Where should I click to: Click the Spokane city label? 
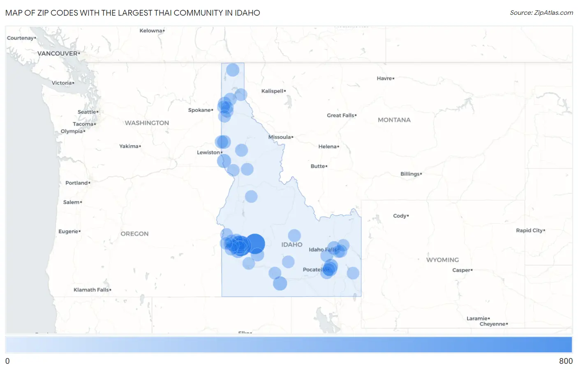[199, 110]
